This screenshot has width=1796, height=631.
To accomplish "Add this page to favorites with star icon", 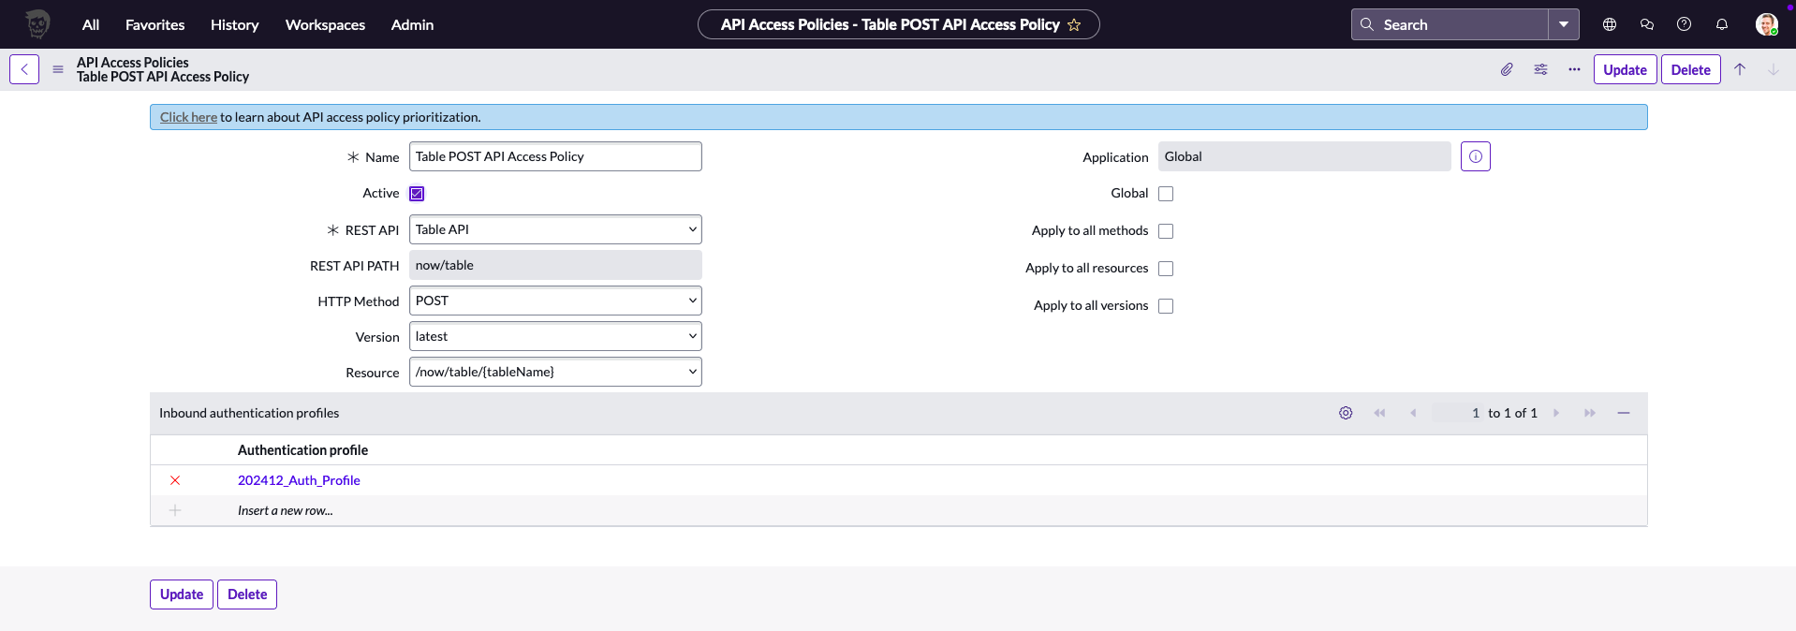I will 1074,25.
